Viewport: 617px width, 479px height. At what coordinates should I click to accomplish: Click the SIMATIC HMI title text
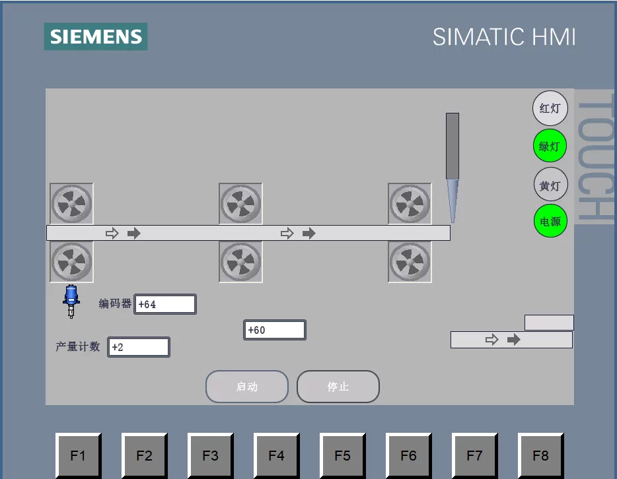tap(504, 37)
